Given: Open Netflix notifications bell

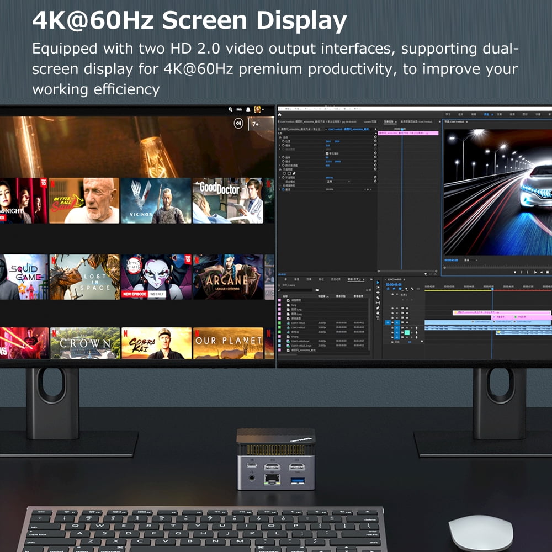Looking at the screenshot, I should tap(248, 109).
